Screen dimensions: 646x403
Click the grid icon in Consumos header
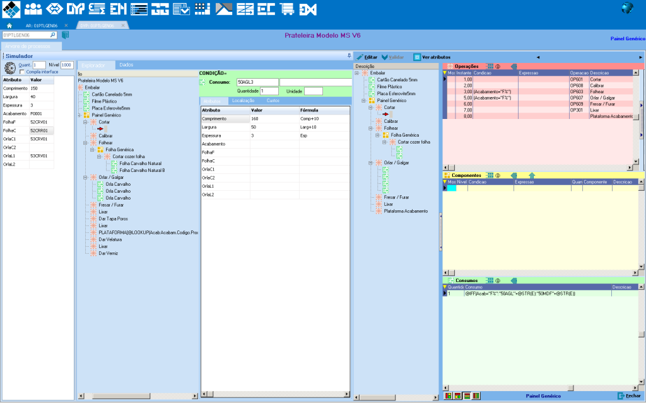coord(489,280)
